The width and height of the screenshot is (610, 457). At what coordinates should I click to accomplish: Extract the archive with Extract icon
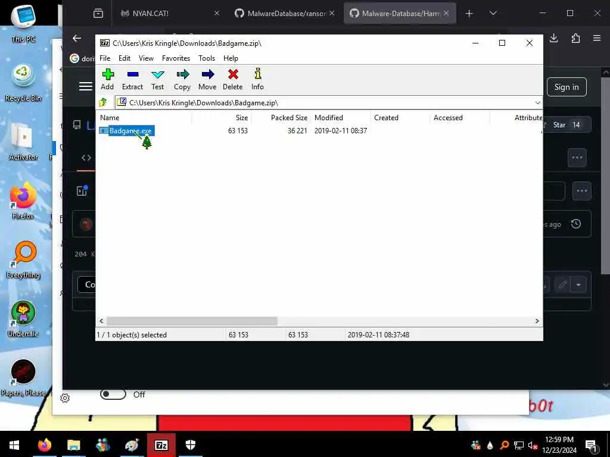coord(132,80)
